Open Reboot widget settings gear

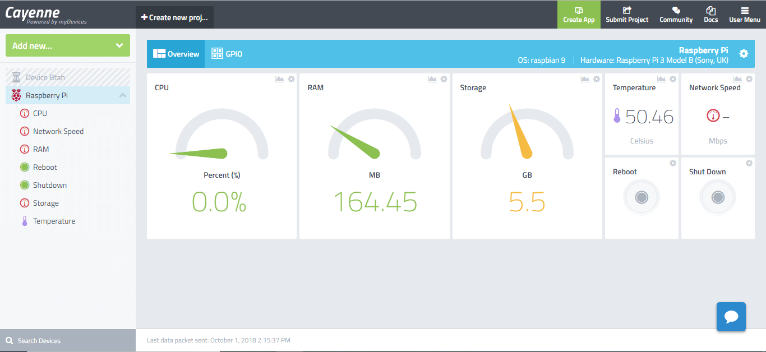[673, 163]
